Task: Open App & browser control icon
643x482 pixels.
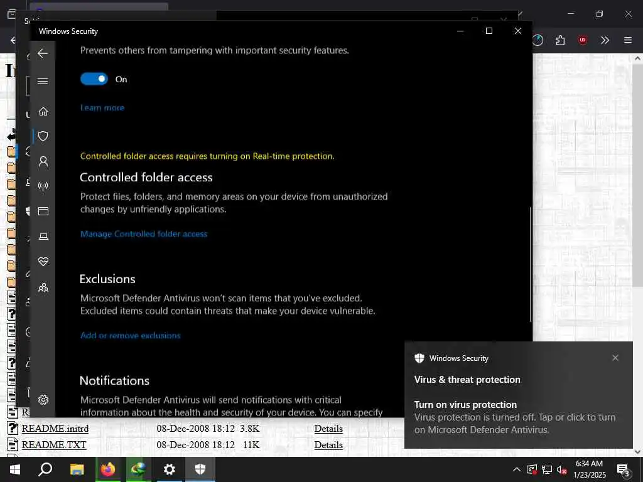Action: click(43, 211)
